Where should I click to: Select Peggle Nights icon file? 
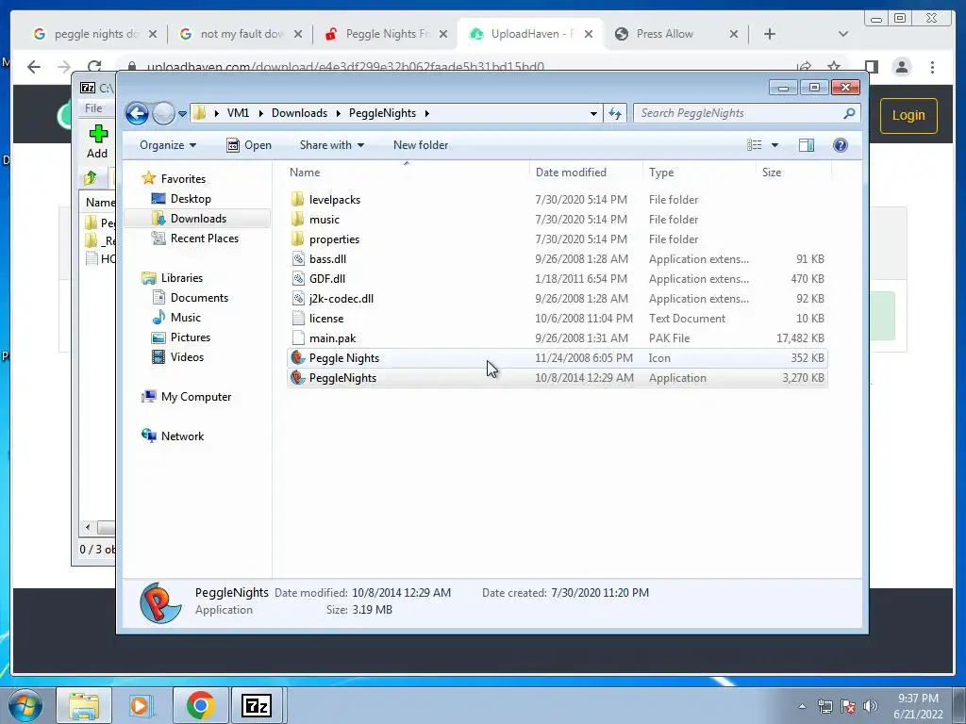pyautogui.click(x=557, y=357)
